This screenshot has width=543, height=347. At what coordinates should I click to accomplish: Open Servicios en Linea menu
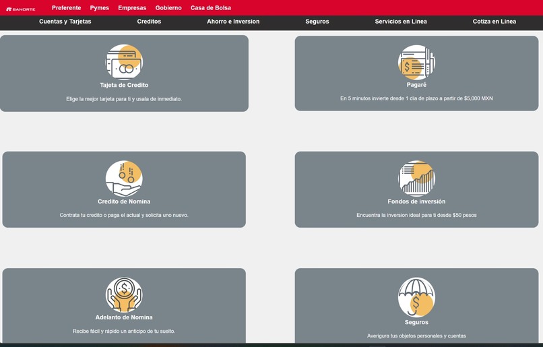[401, 22]
